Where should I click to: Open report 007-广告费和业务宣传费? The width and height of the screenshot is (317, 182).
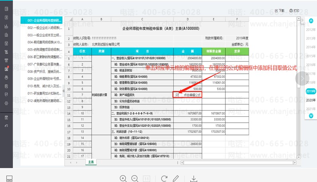pos(44,64)
